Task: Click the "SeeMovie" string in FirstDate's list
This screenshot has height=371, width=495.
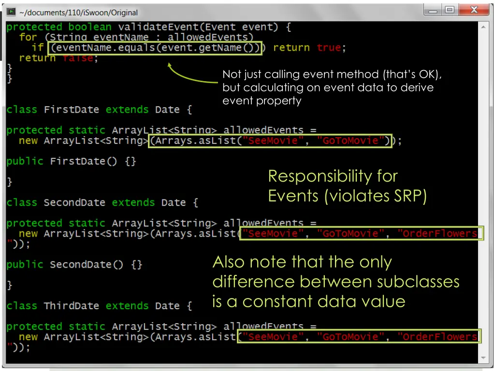Action: [274, 141]
